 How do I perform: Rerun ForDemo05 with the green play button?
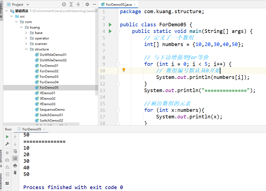7,137
